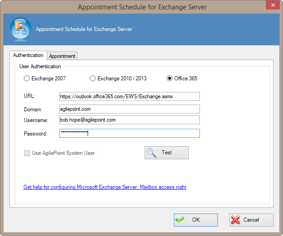Open the Exchange Server mailbox help link

click(x=105, y=187)
